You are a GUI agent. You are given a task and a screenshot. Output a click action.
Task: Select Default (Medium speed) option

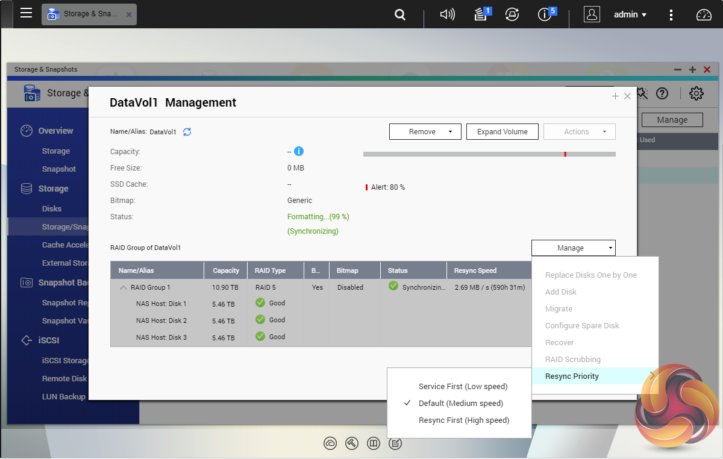coord(460,404)
